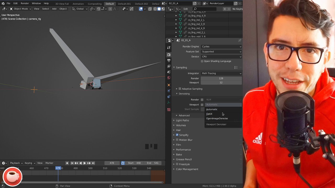
Task: Toggle snapping magnet icon
Action: click(99, 9)
